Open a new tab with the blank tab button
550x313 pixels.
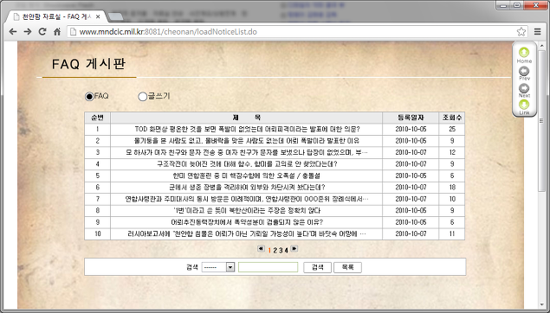coord(115,16)
